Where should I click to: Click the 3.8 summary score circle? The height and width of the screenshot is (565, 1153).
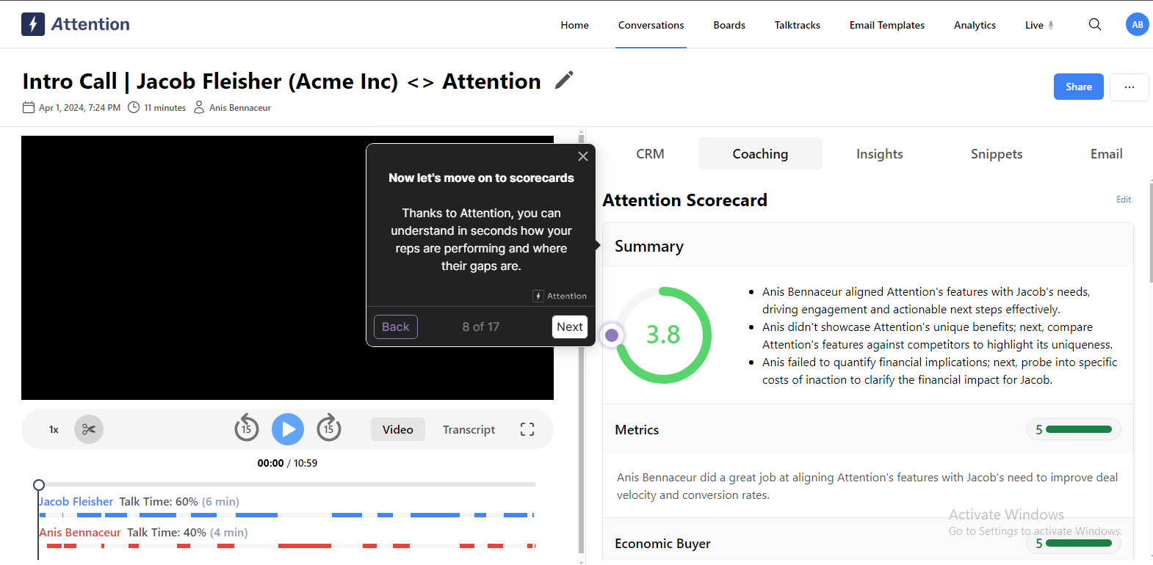pyautogui.click(x=664, y=335)
